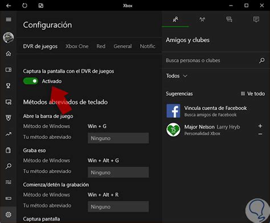270x223 pixels.
Task: Click the Win + Alt + R shortcut text
Action: coord(103,195)
